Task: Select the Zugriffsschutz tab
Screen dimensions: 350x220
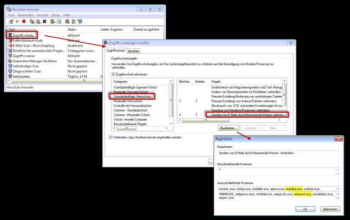Action: coord(116,51)
